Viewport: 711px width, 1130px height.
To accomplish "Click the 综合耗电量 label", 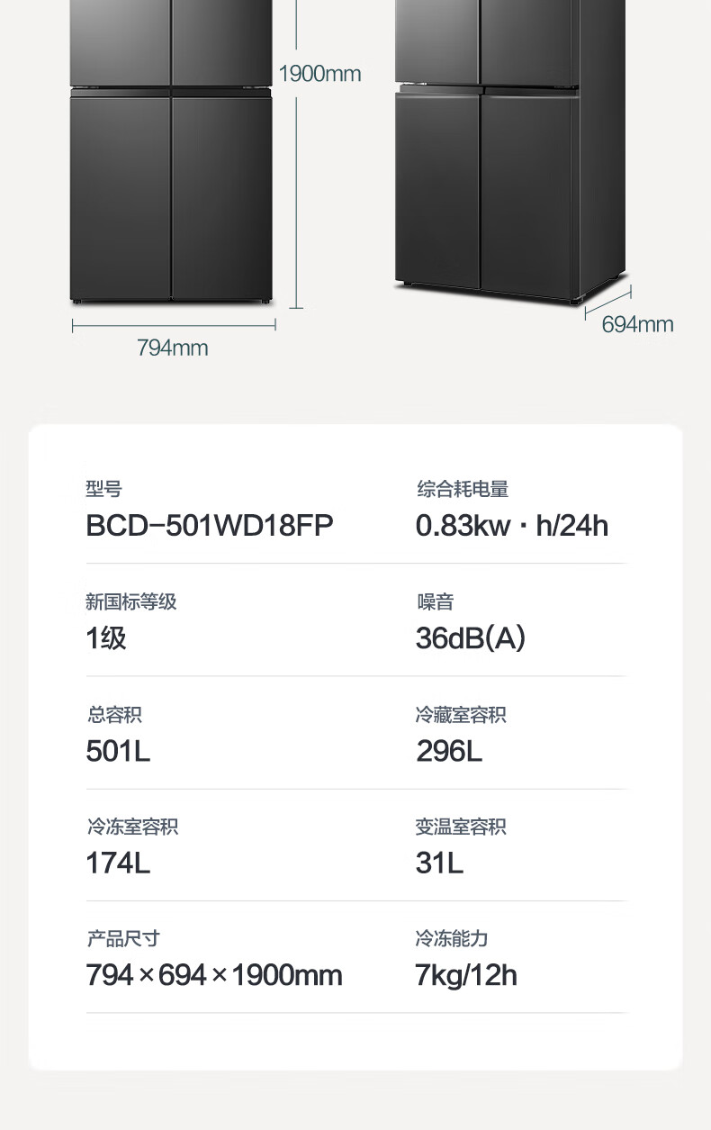I will click(x=463, y=489).
